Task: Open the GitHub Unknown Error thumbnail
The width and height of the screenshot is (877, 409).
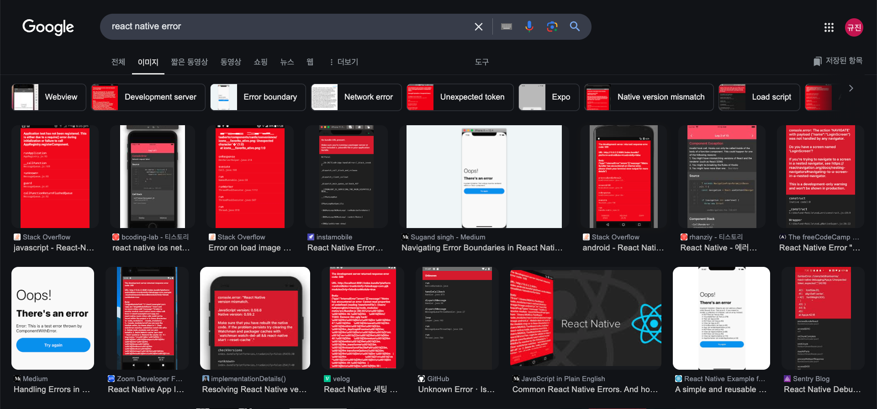Action: click(457, 318)
